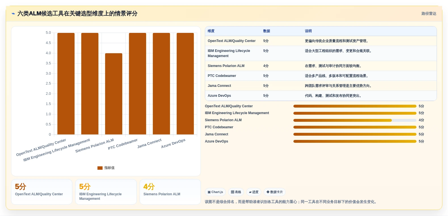The image size is (448, 216).
Task: Click the 数据 column header
Action: click(x=267, y=31)
